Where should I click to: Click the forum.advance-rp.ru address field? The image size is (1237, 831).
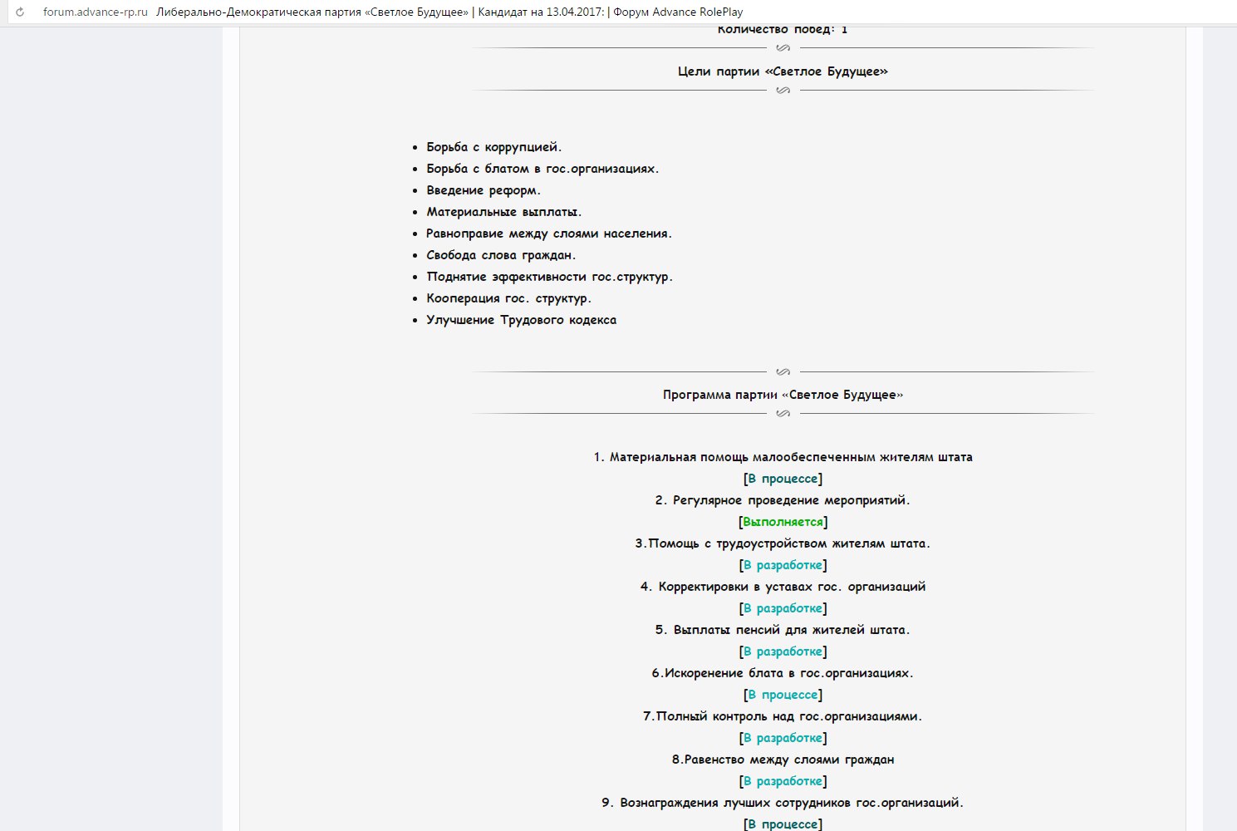pyautogui.click(x=96, y=12)
